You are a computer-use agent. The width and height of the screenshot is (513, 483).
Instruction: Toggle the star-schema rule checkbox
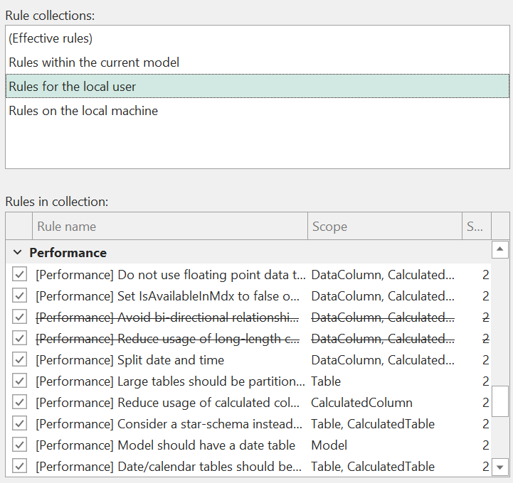point(19,424)
